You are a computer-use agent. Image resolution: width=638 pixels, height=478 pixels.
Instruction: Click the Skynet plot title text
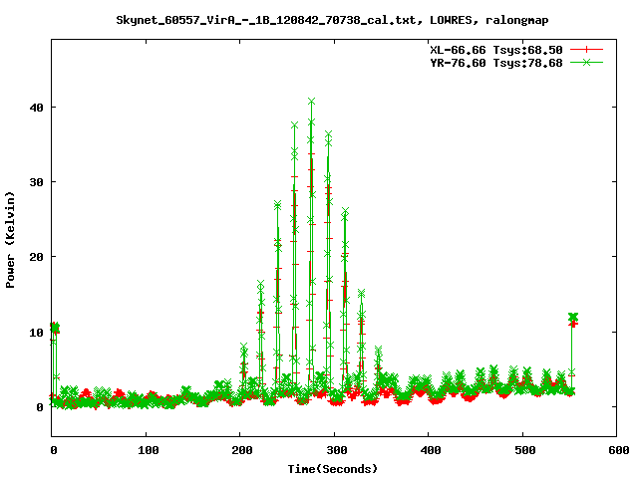318,19
